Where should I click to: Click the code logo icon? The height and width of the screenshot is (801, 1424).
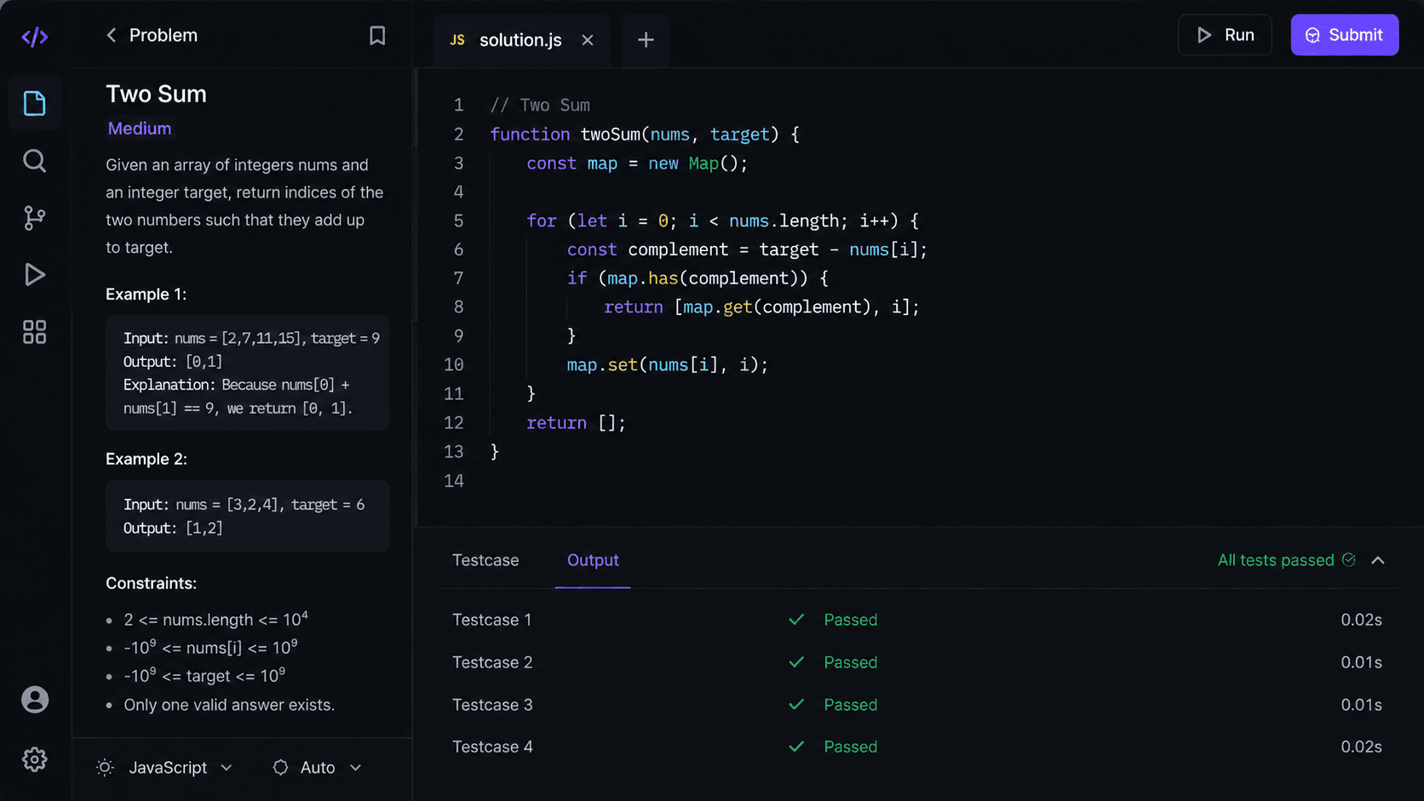(x=35, y=37)
